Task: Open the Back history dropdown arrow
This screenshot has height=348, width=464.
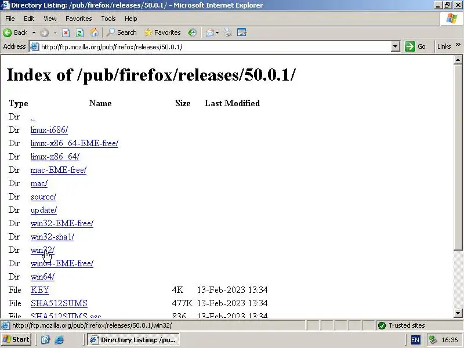Action: 34,32
